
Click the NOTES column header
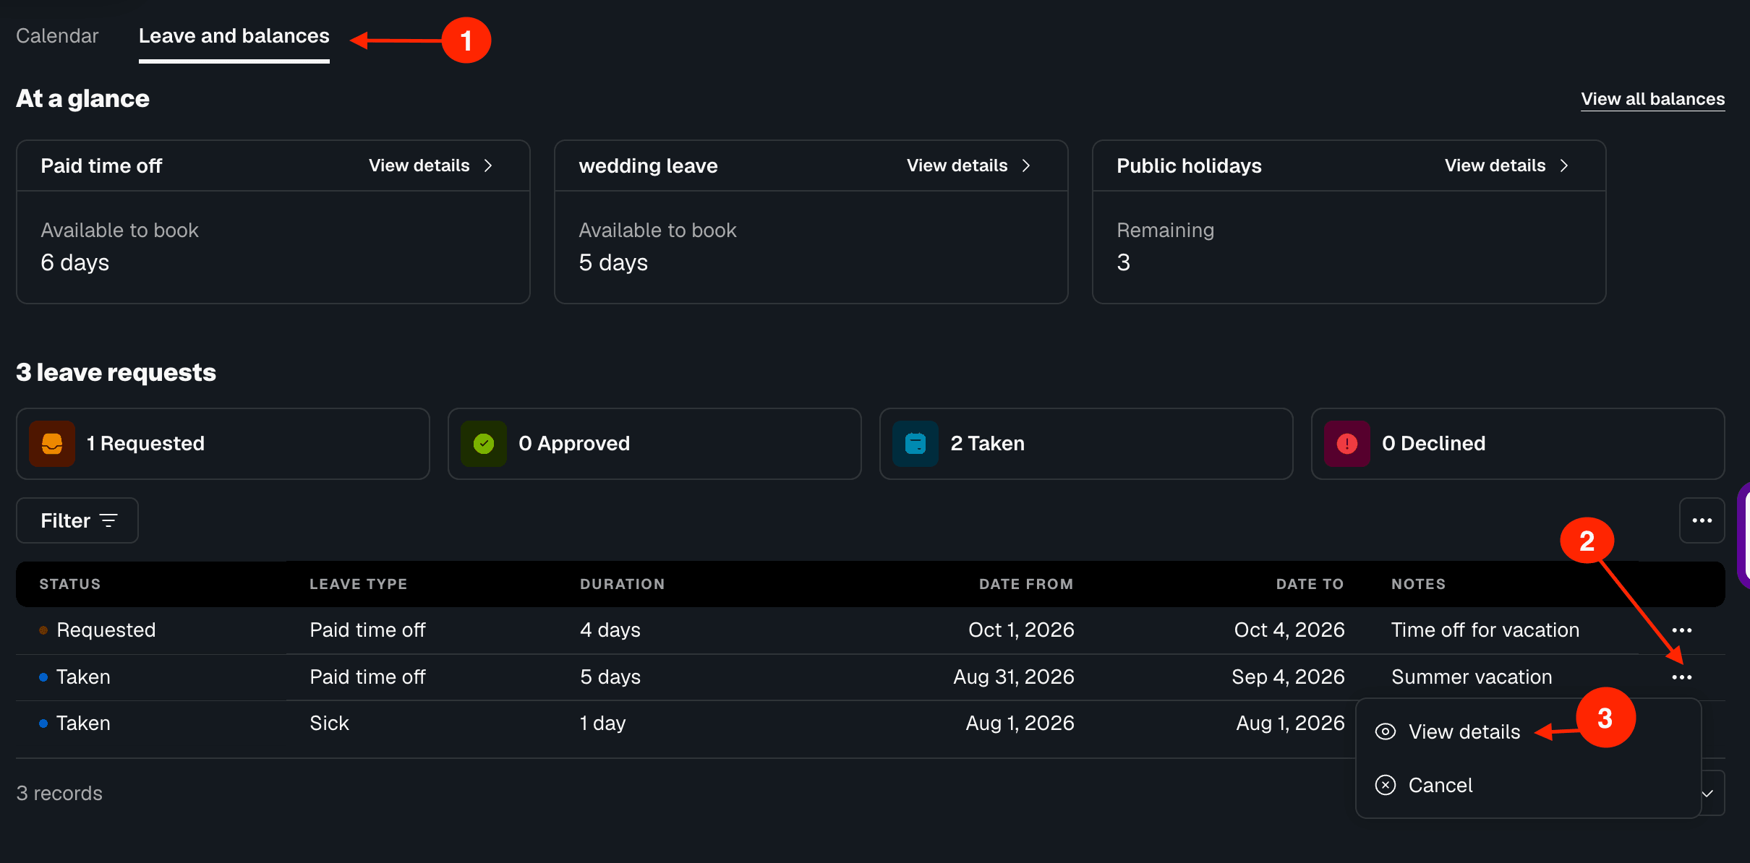[1418, 584]
